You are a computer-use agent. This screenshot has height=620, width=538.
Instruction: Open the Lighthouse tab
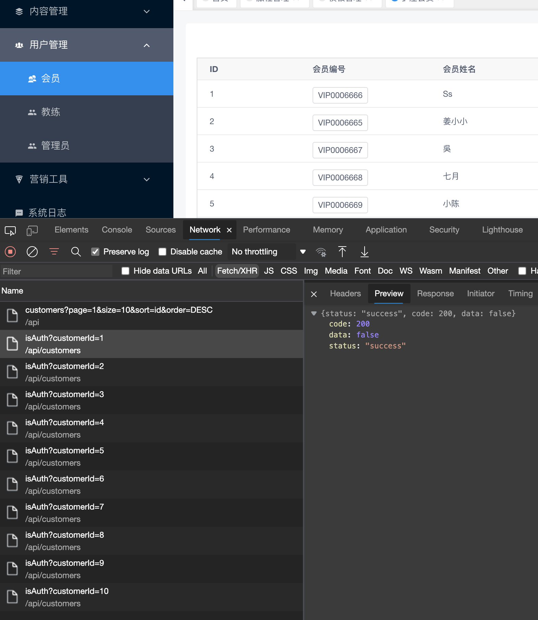[x=502, y=230]
